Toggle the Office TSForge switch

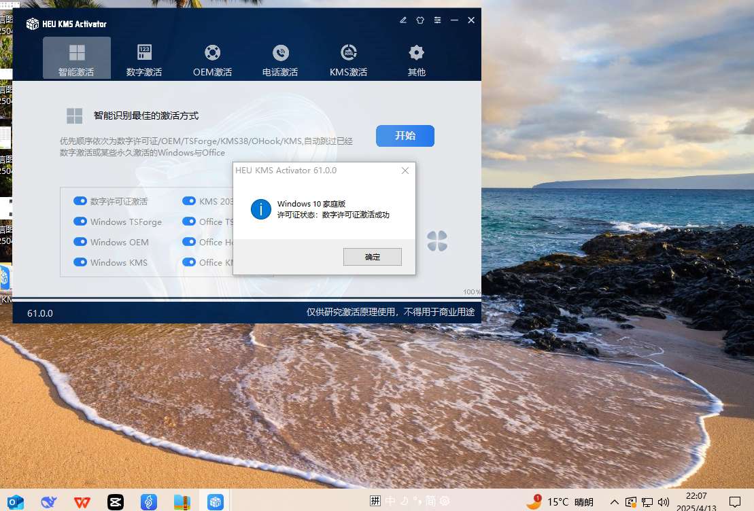(189, 221)
